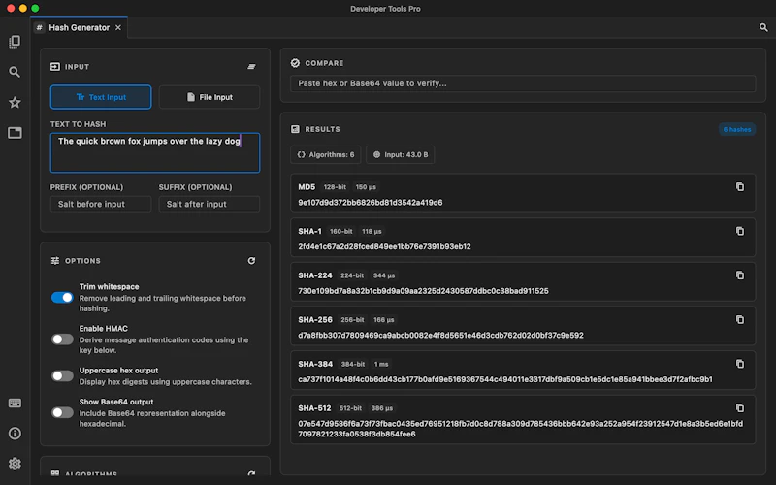The image size is (776, 485).
Task: Reset options with the Options refresh icon
Action: (x=251, y=260)
